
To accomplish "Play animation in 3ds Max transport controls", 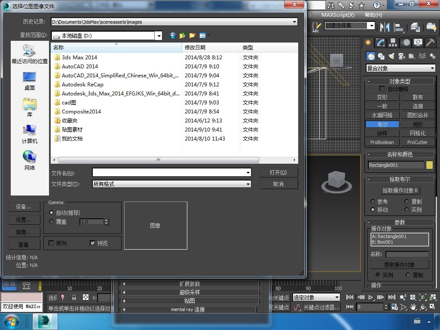I will pos(370,297).
